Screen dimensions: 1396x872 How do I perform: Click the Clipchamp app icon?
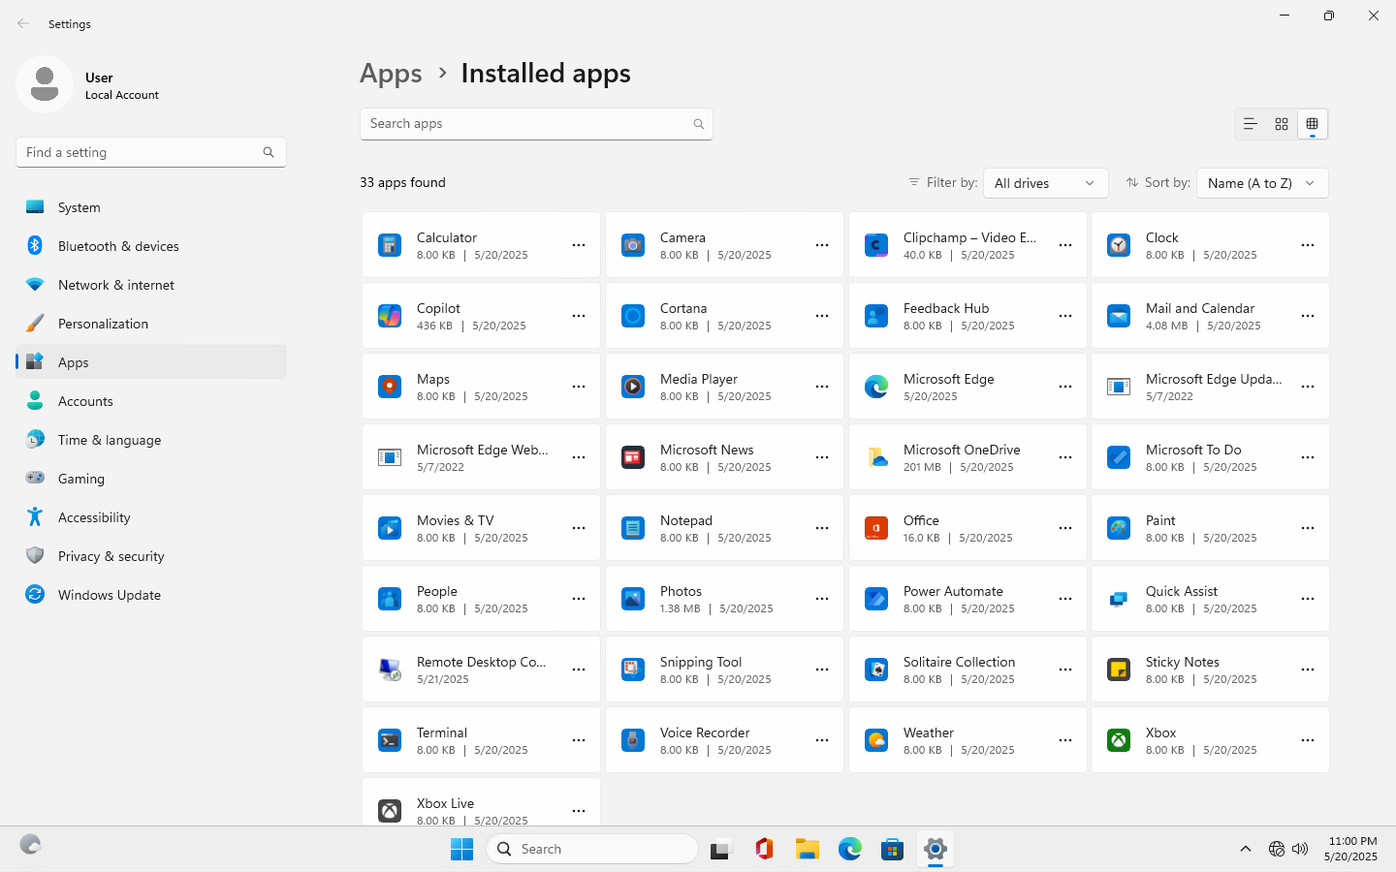[876, 245]
